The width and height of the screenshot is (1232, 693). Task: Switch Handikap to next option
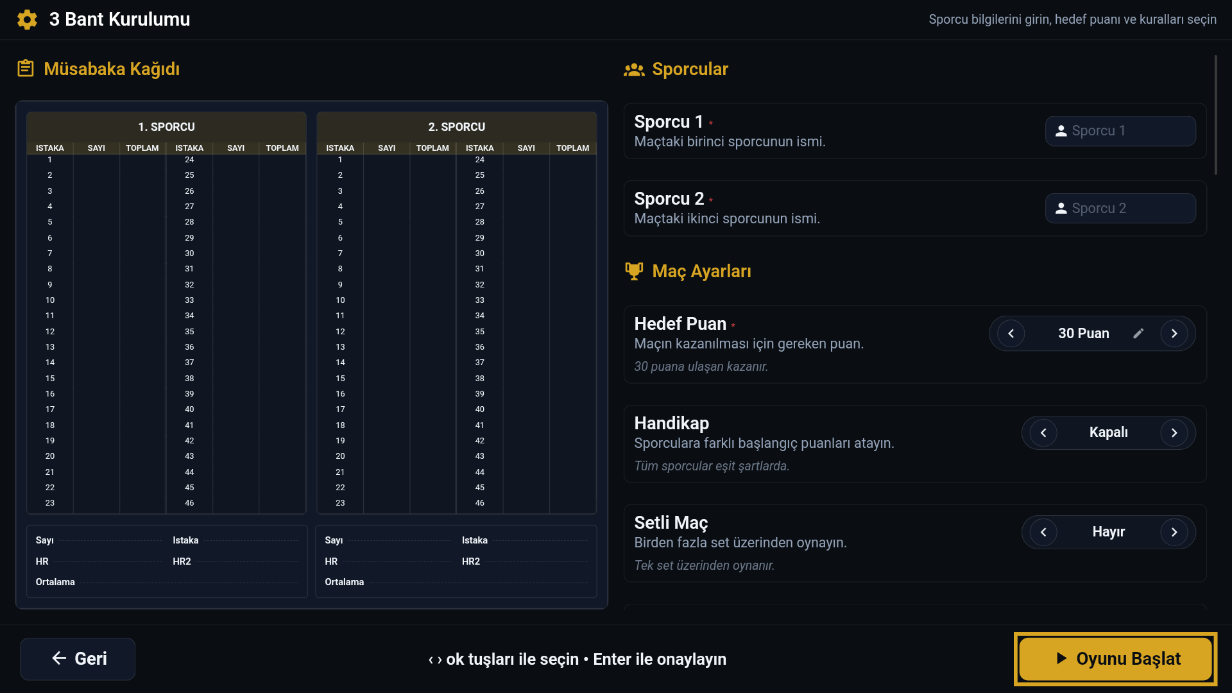coord(1174,433)
